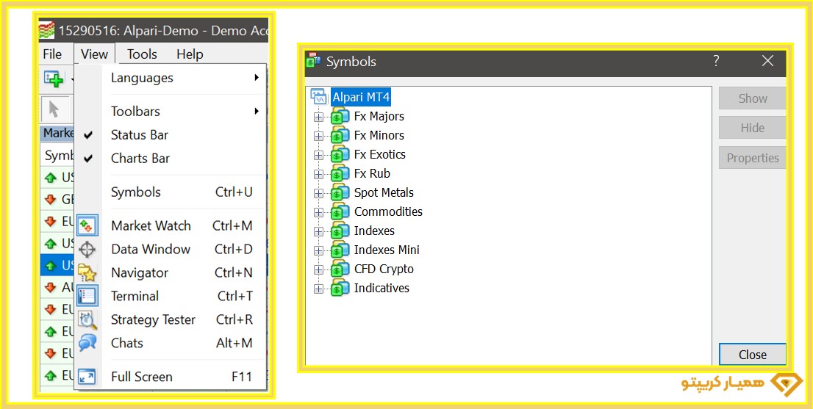Click the Fx Rub folder icon
The image size is (813, 409).
340,174
